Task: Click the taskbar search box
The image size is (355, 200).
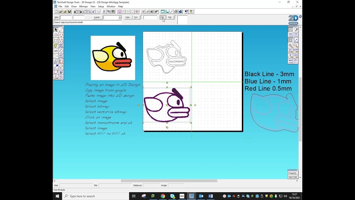Action: coord(95,196)
